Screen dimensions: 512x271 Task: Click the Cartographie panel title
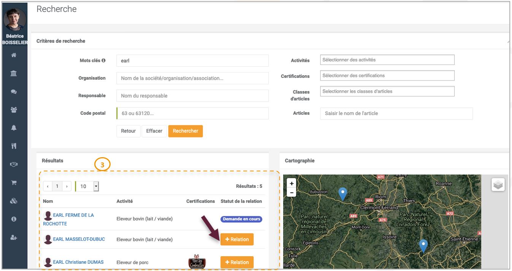pyautogui.click(x=300, y=161)
